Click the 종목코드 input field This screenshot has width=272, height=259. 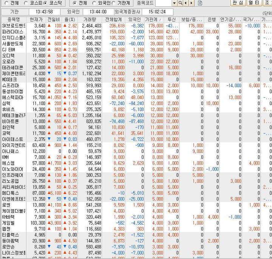pos(164,3)
